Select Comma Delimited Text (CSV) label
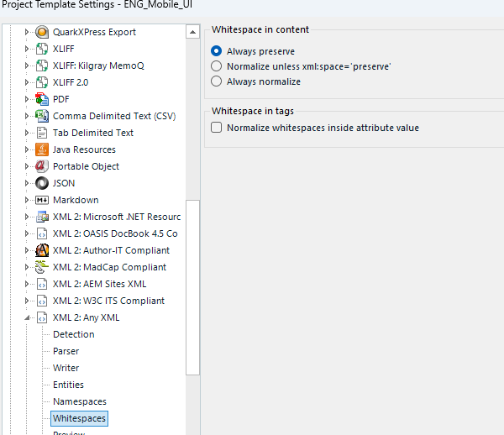Viewport: 504px width, 435px height. click(x=114, y=116)
